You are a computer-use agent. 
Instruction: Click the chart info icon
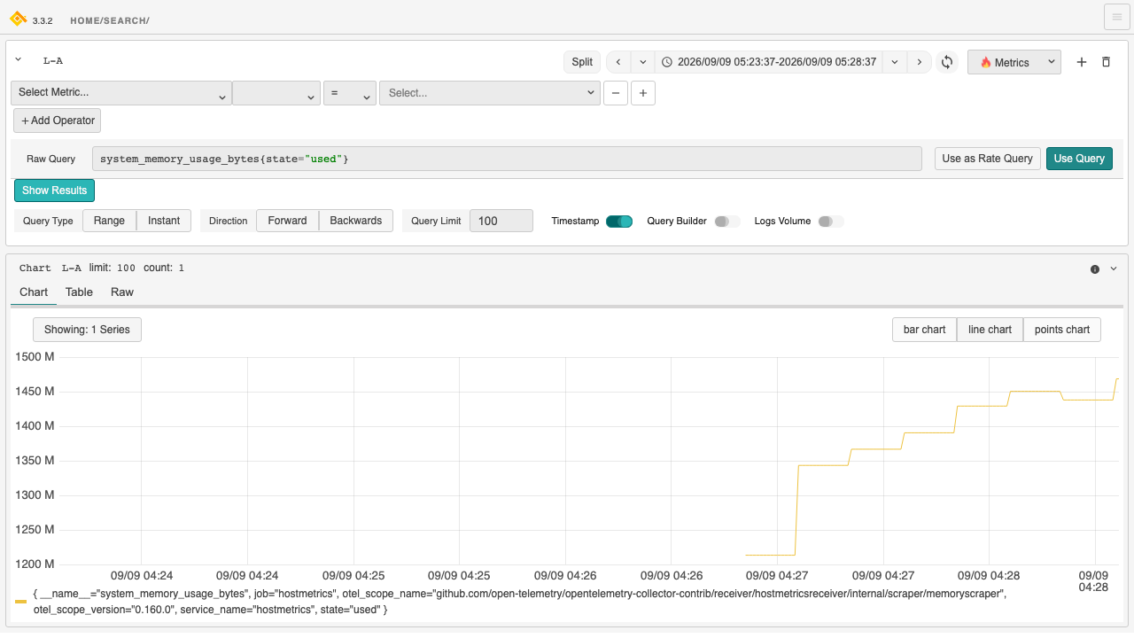(1095, 268)
